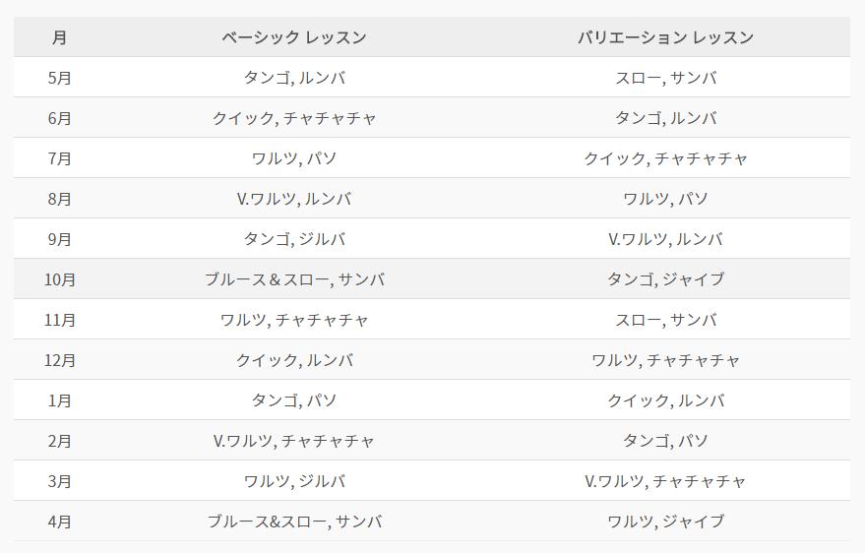Click the 10月 month cell

click(60, 279)
